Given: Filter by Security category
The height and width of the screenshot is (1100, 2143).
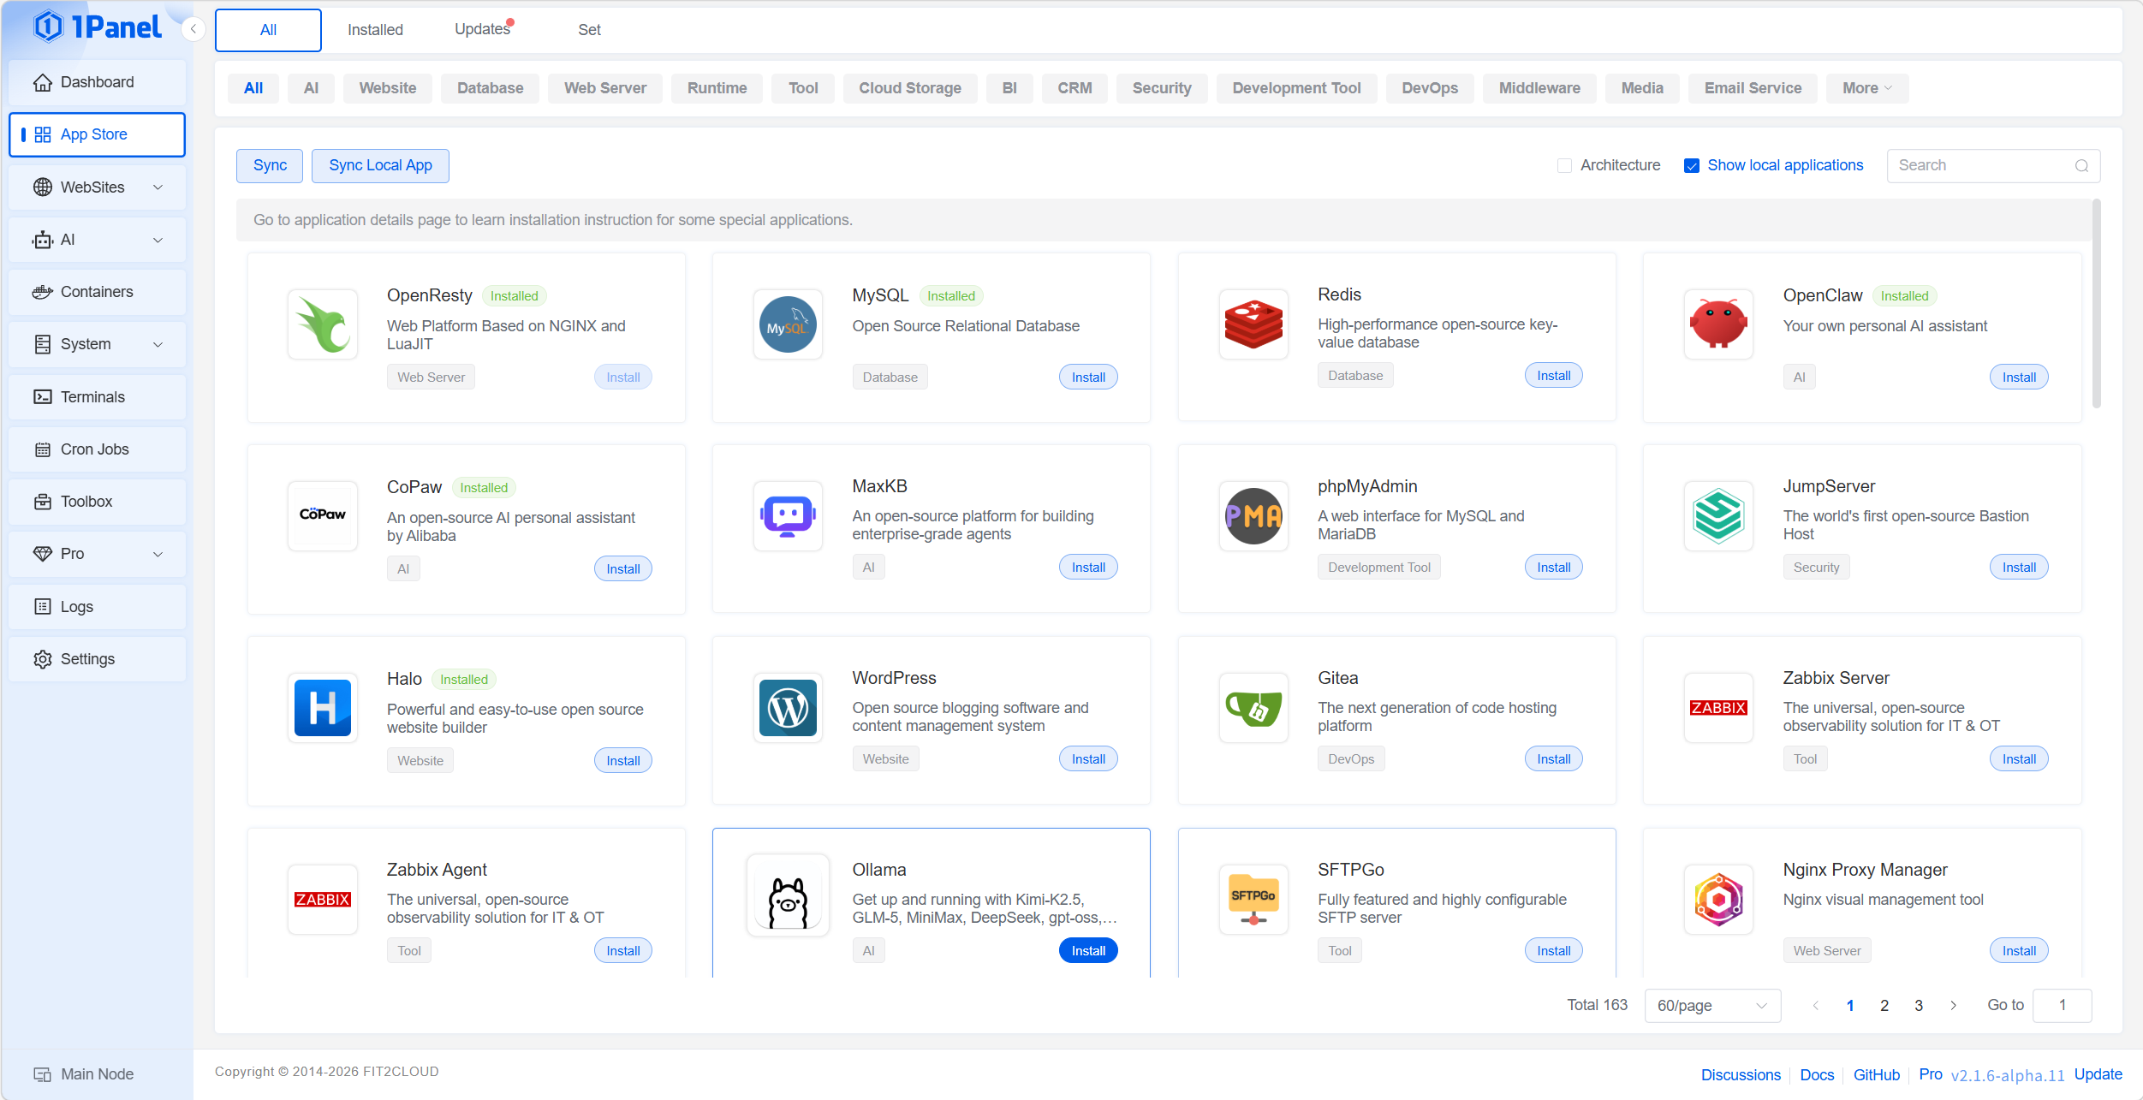Looking at the screenshot, I should [1161, 88].
